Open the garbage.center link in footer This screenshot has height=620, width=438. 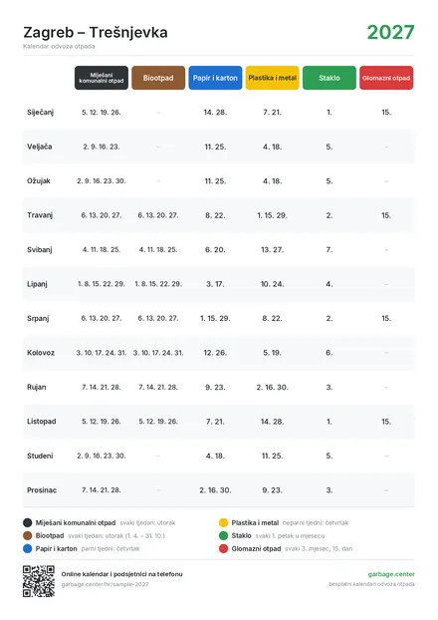pyautogui.click(x=391, y=574)
